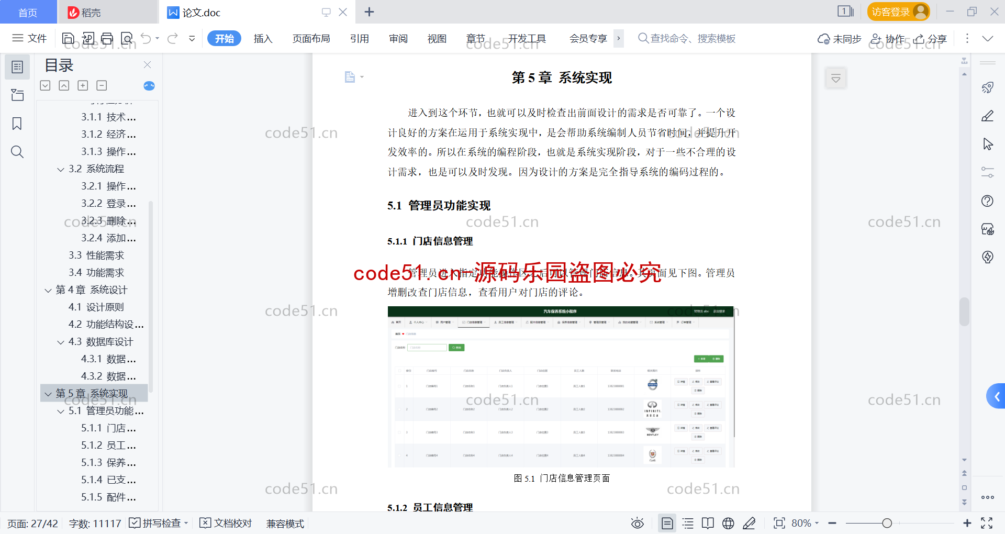Click the 未同步 cloud sync button
This screenshot has width=1005, height=534.
tap(839, 39)
